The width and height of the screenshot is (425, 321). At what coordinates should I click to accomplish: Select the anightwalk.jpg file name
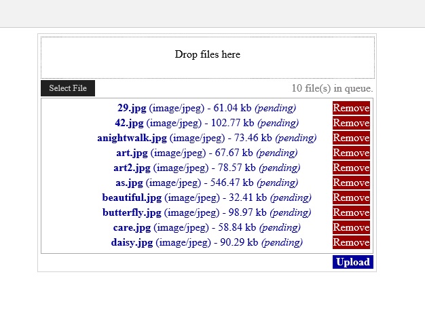(x=132, y=138)
